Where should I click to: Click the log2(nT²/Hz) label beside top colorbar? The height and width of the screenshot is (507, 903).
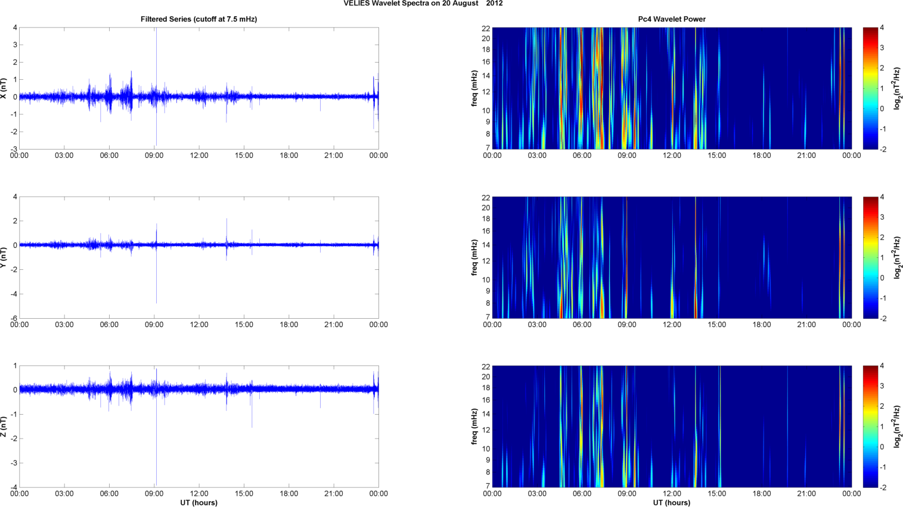[x=896, y=88]
